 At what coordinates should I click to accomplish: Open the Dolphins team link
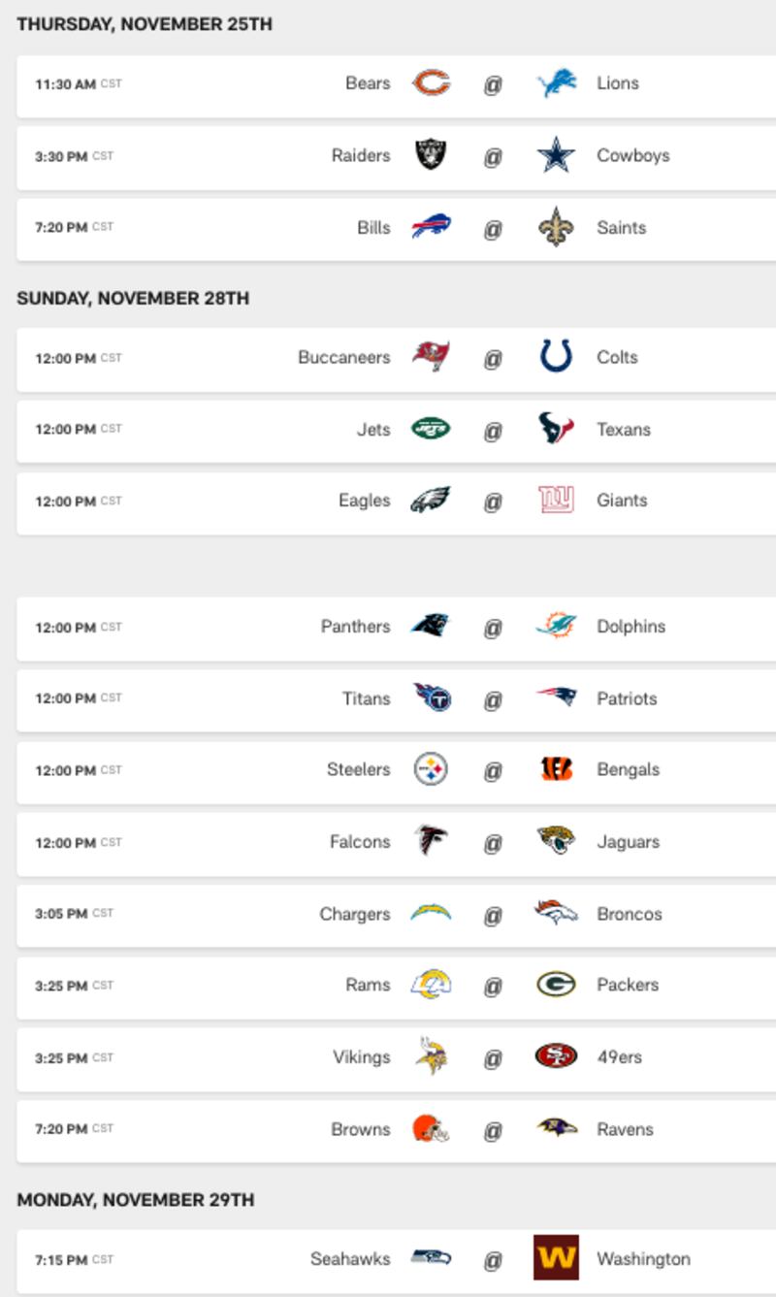click(630, 627)
